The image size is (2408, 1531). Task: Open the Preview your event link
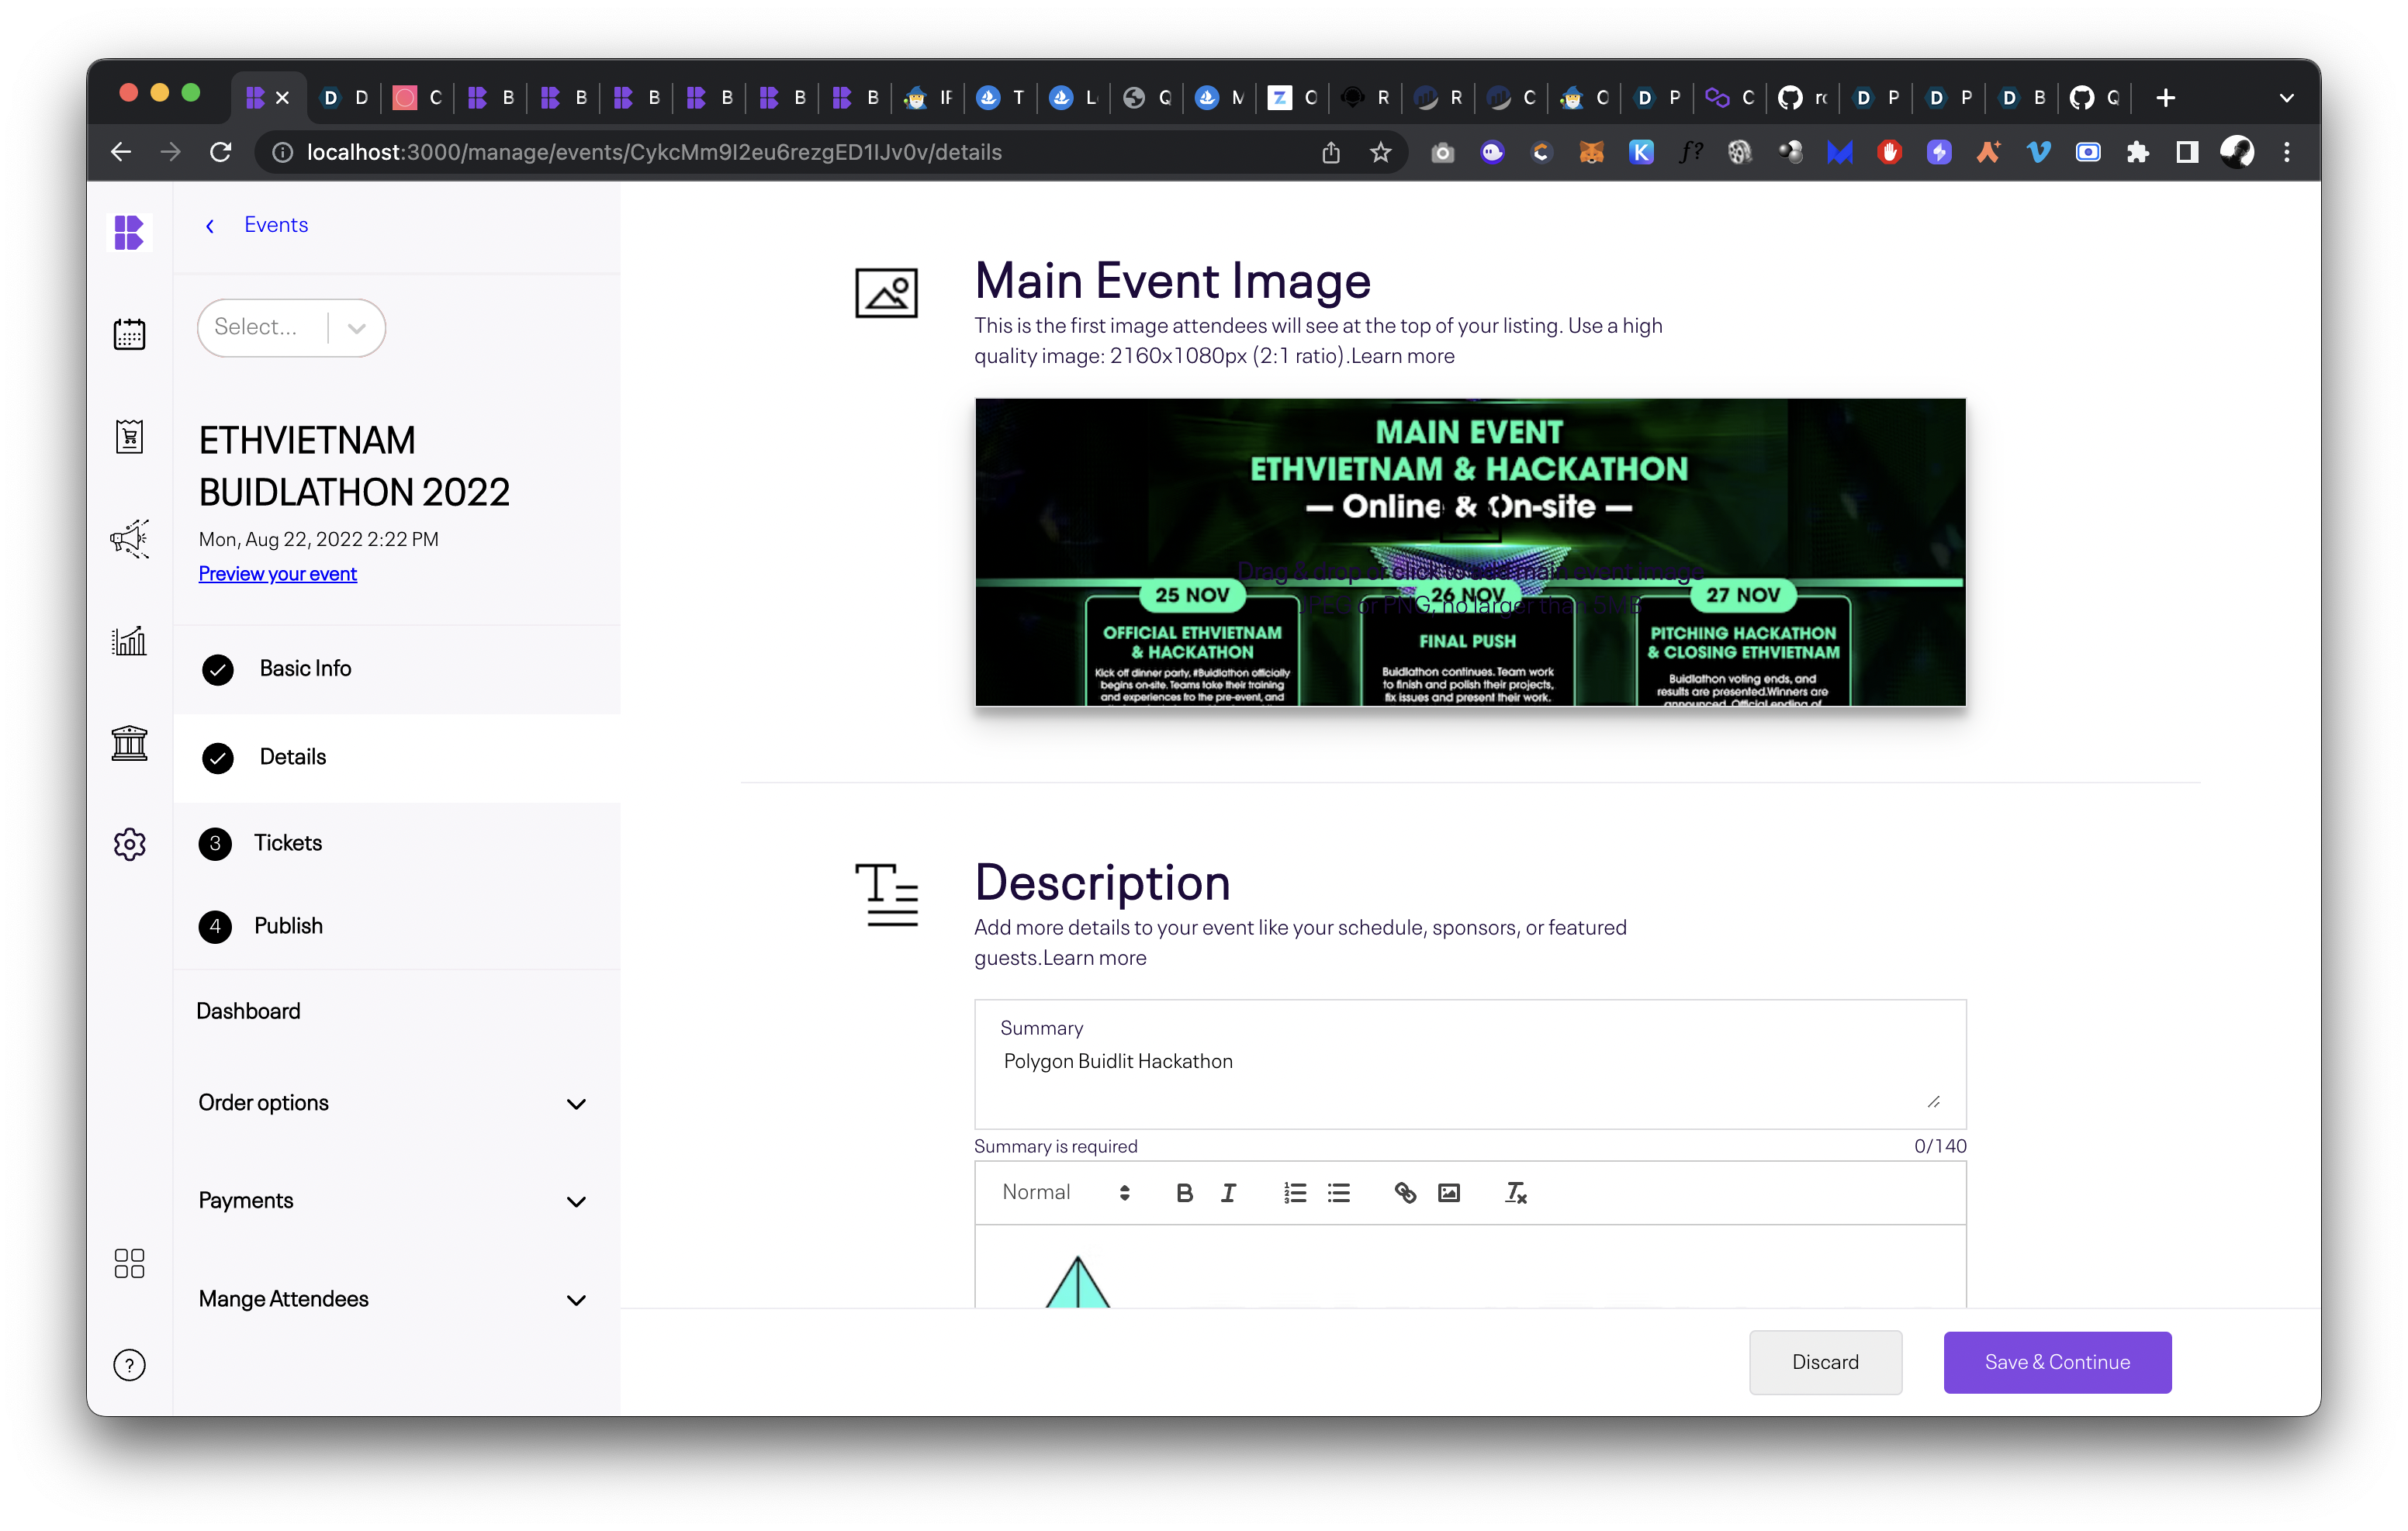pyautogui.click(x=277, y=573)
